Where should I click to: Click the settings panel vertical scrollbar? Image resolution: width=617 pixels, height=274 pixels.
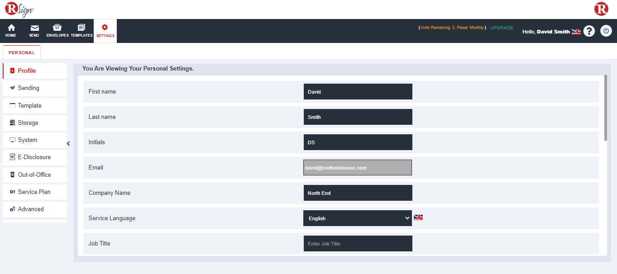click(x=606, y=109)
